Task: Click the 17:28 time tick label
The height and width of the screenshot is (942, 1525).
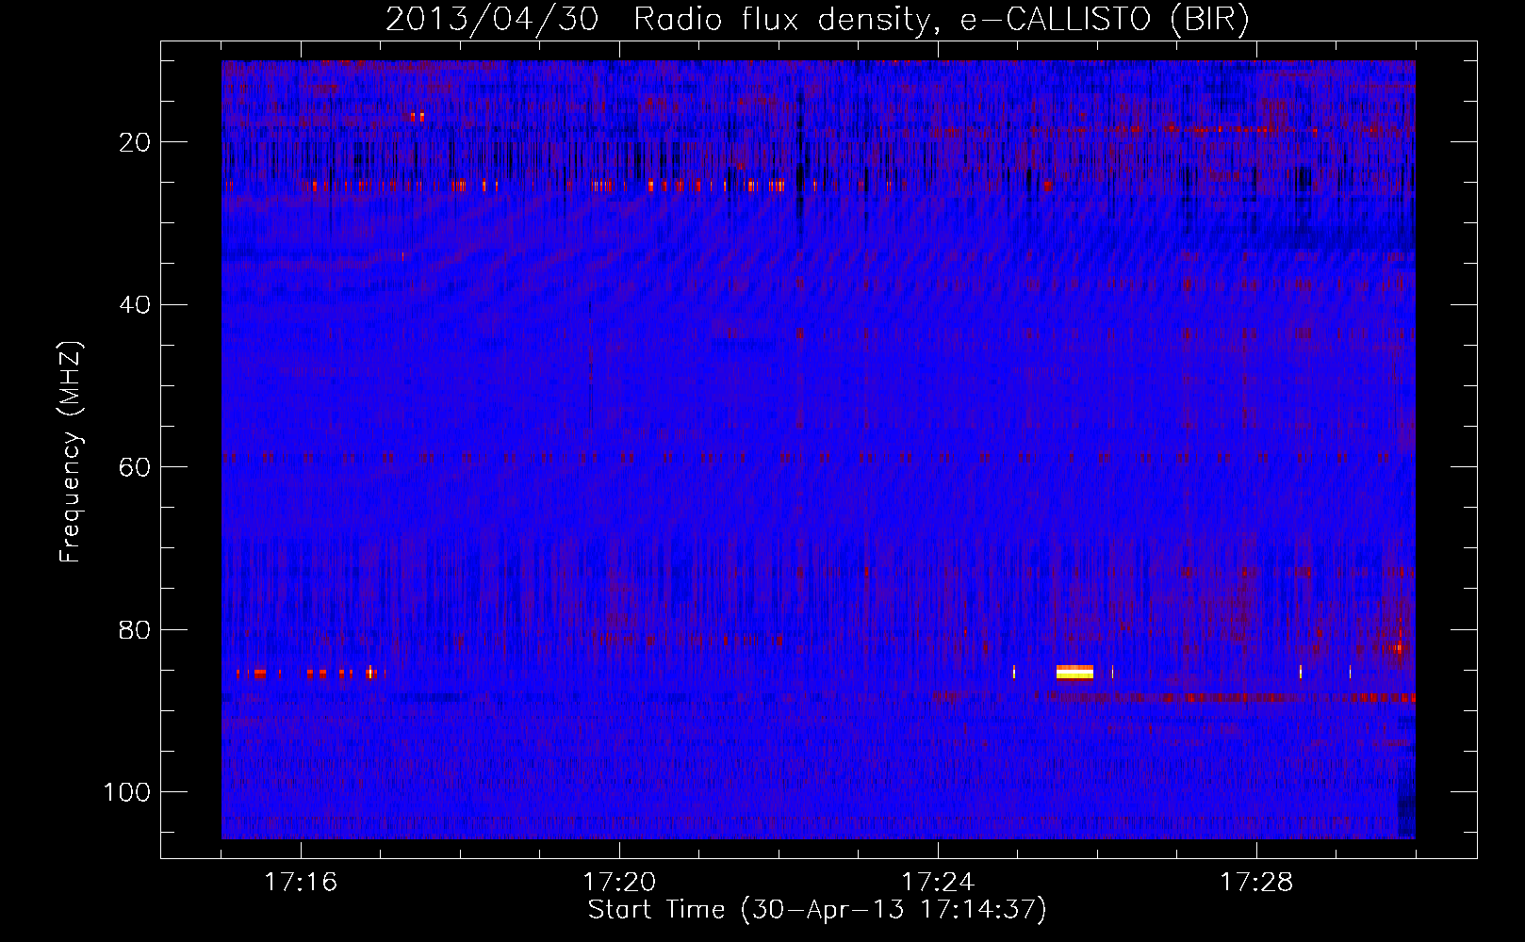Action: 1256,883
